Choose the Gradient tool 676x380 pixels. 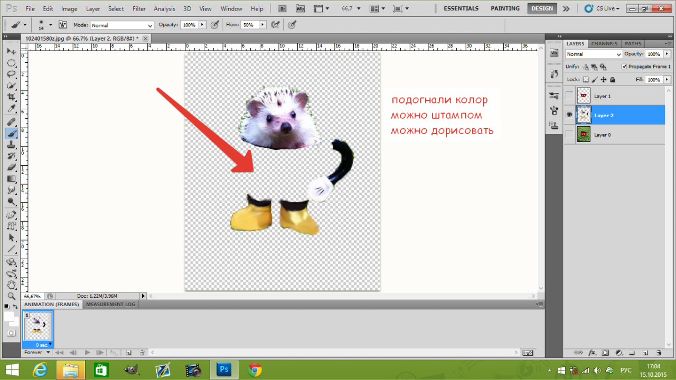pyautogui.click(x=11, y=179)
